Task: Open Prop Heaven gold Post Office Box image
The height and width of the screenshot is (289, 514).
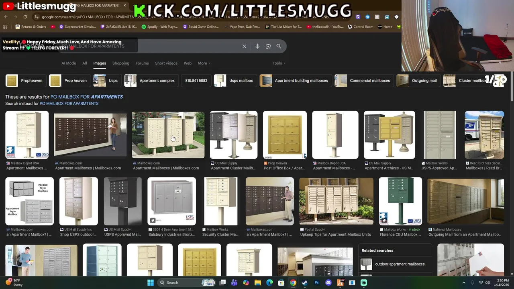Action: coord(285,135)
